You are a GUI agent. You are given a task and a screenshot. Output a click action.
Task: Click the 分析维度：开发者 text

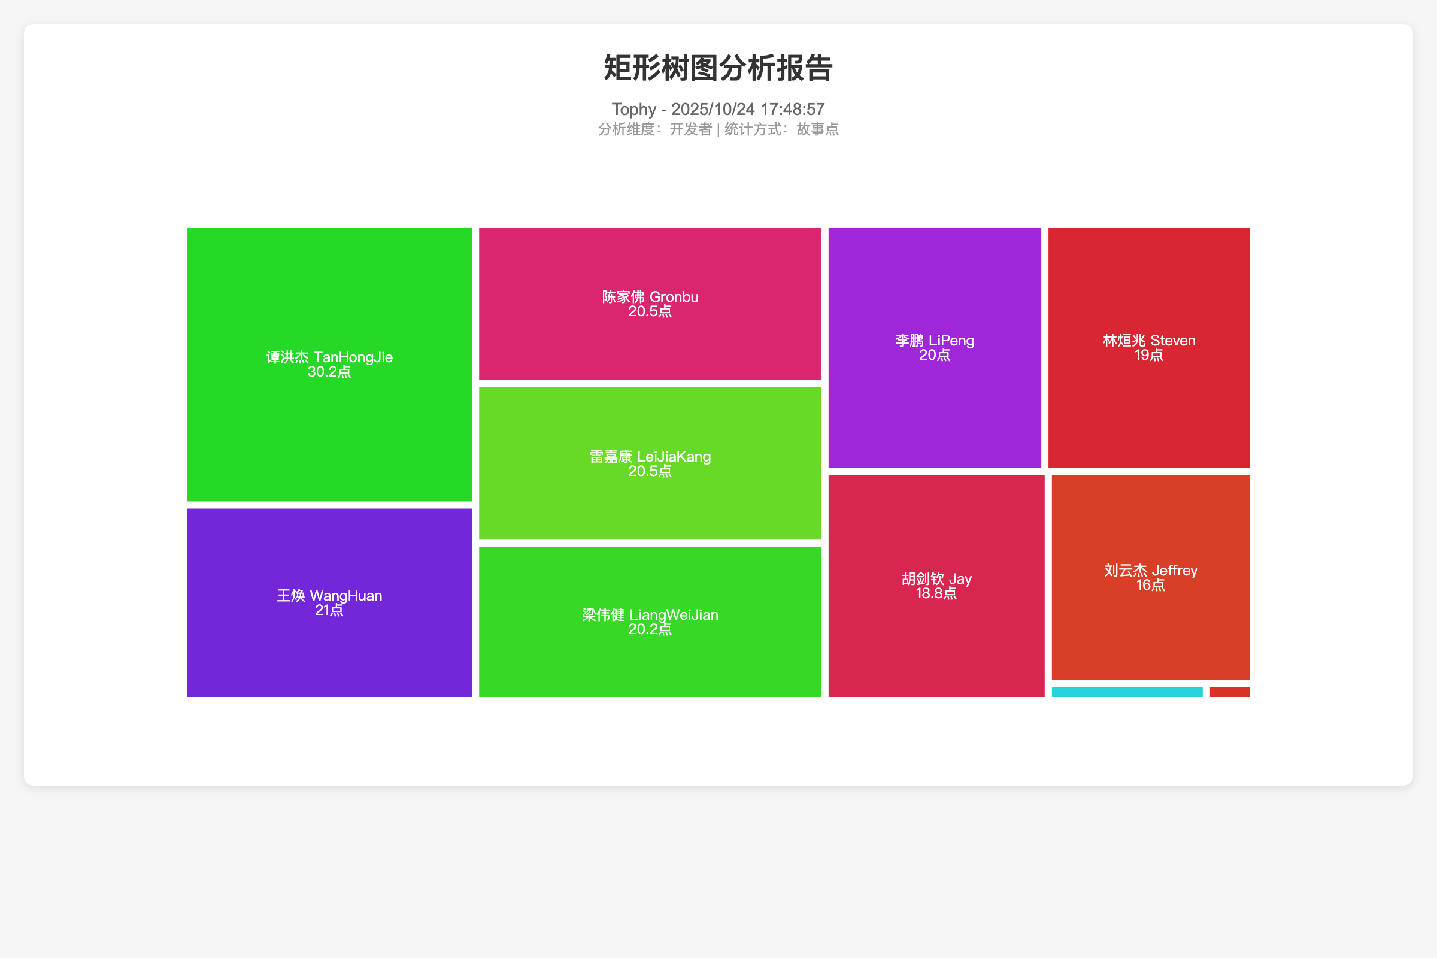(x=654, y=129)
